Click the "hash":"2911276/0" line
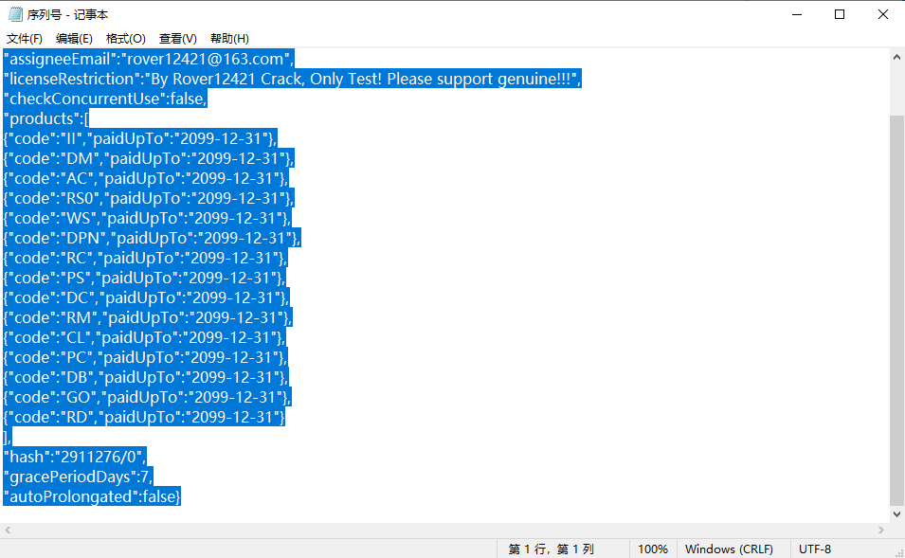Viewport: 905px width, 558px height. pyautogui.click(x=75, y=457)
